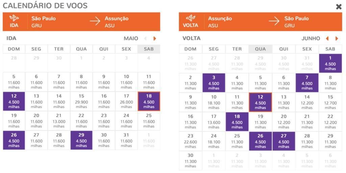Viewport: 346px width, 173px height.
Task: Select June 1 return date
Action: coord(330,63)
